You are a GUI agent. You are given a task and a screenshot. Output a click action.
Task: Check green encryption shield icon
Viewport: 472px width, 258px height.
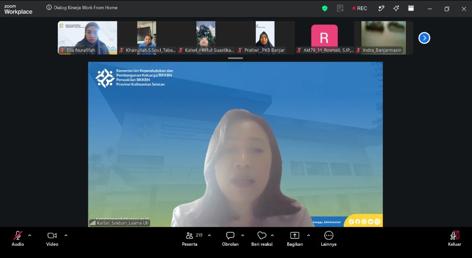(x=325, y=8)
